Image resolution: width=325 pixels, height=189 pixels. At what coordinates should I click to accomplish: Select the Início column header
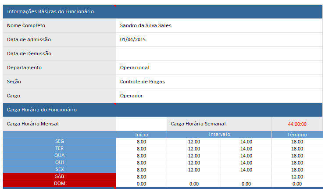click(x=141, y=135)
